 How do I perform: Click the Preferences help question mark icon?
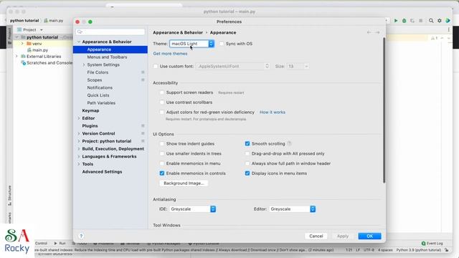pos(81,236)
